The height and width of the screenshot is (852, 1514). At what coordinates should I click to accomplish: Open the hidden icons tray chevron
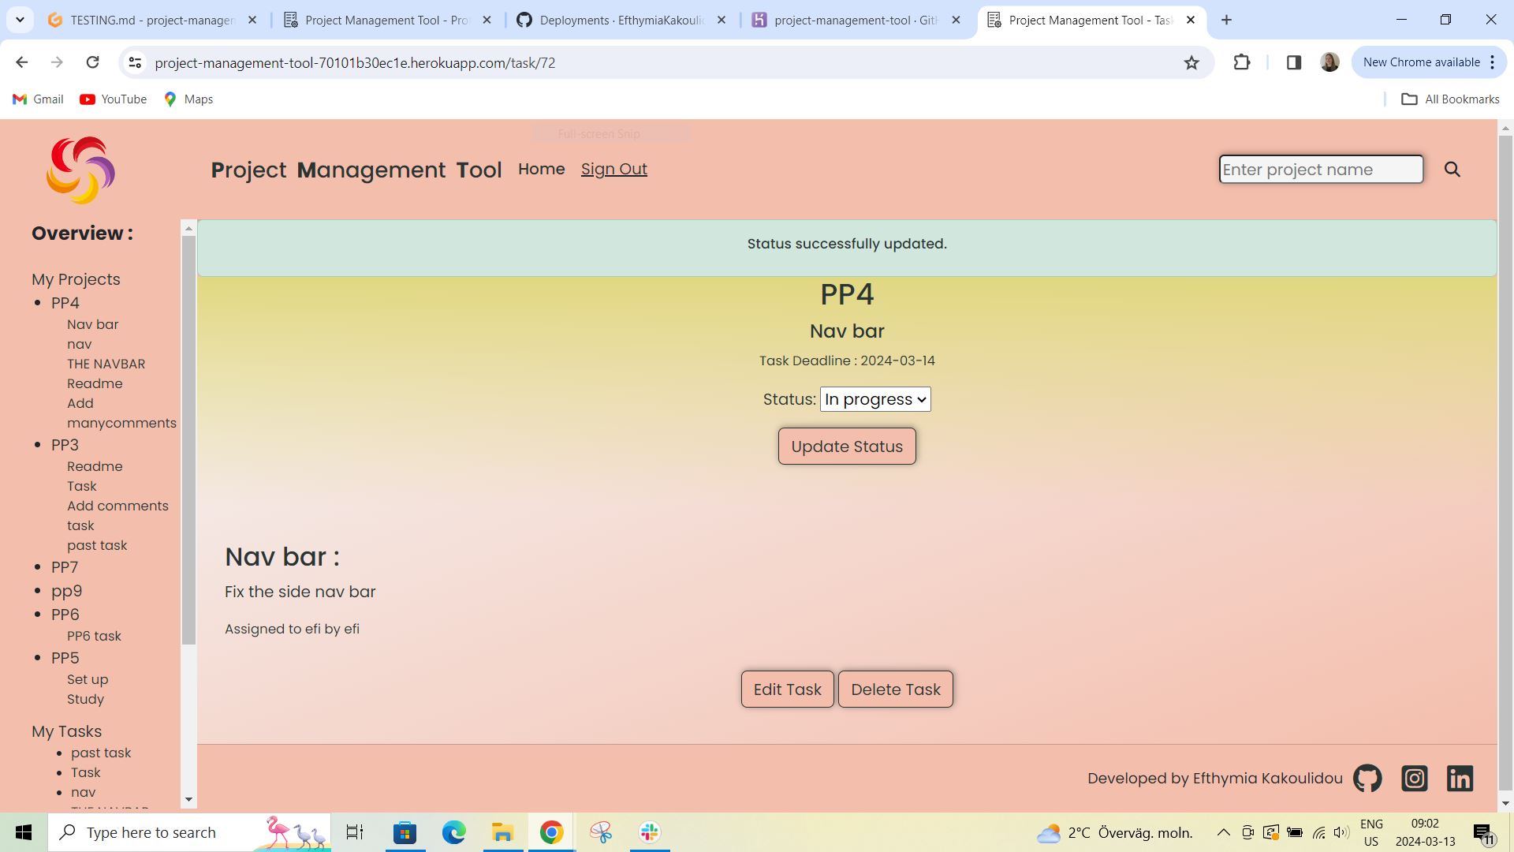point(1223,831)
